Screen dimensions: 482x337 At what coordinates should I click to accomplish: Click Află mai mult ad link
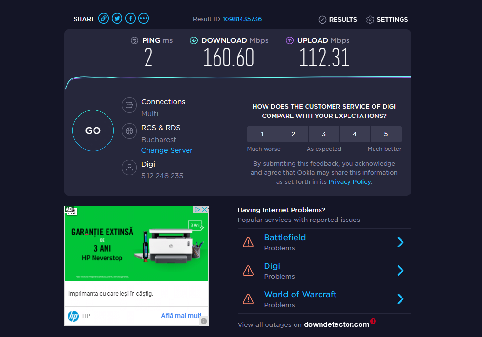pos(181,316)
